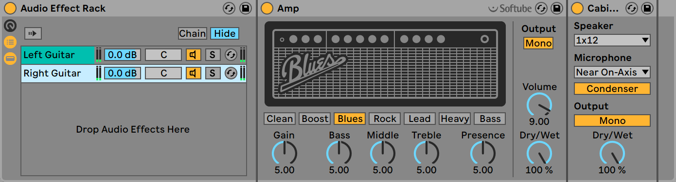676x182 pixels.
Task: Select the Bass amp type
Action: point(490,119)
